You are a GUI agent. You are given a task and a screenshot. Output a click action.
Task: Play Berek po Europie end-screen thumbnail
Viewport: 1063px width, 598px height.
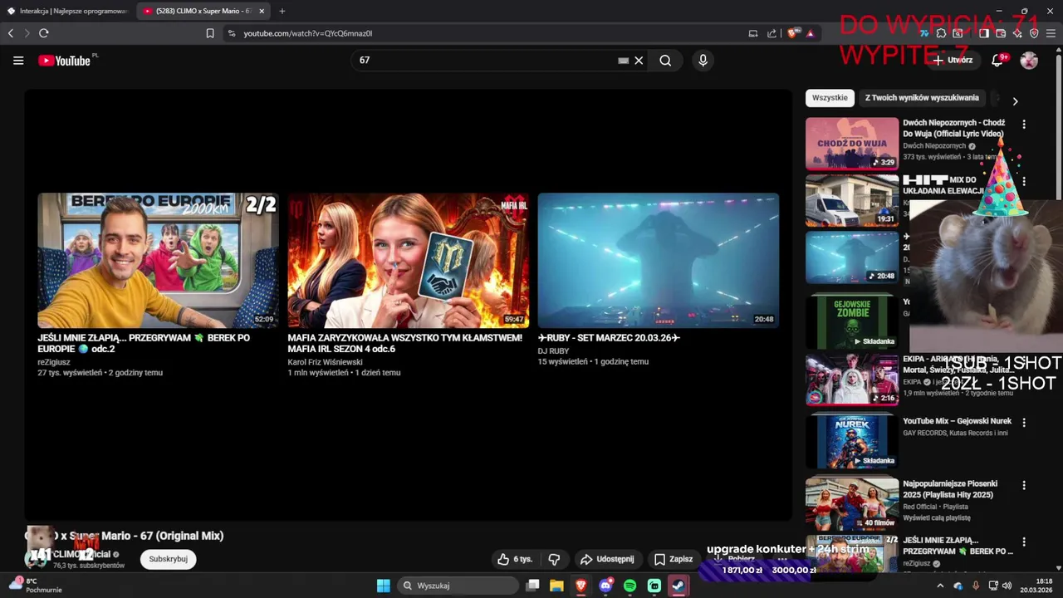pos(158,260)
